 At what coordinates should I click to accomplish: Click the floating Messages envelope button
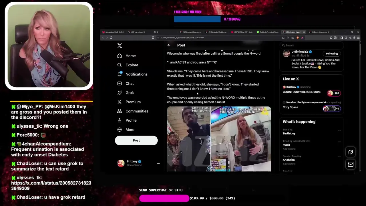pyautogui.click(x=351, y=164)
